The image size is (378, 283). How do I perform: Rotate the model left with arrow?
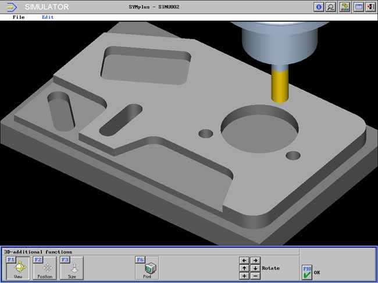pyautogui.click(x=244, y=261)
